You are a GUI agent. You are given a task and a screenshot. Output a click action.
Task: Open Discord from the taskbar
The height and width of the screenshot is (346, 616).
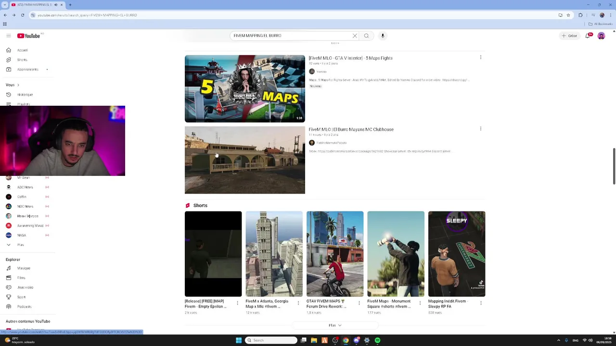point(356,340)
